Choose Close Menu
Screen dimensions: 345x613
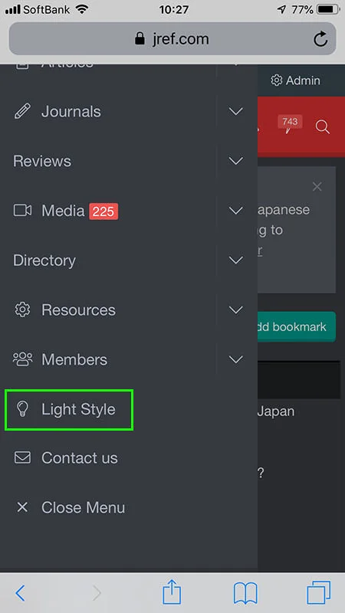tap(84, 507)
